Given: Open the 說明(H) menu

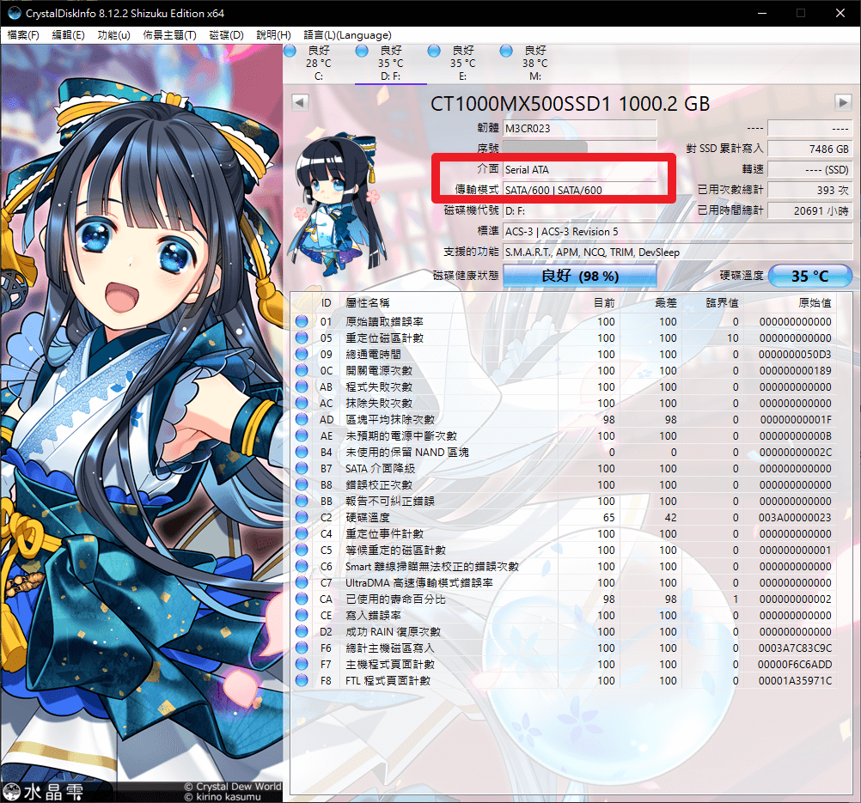Looking at the screenshot, I should pos(273,35).
